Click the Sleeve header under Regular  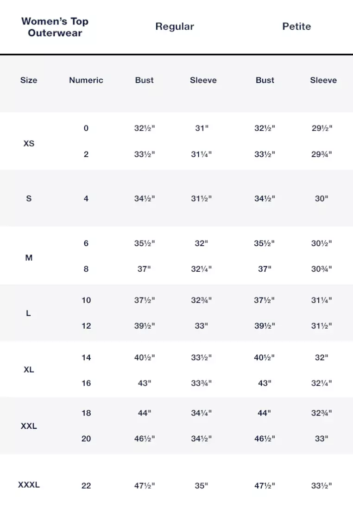(203, 80)
